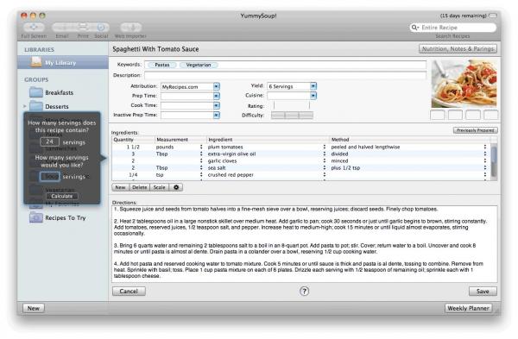Click the Measurement column header

tap(180, 140)
